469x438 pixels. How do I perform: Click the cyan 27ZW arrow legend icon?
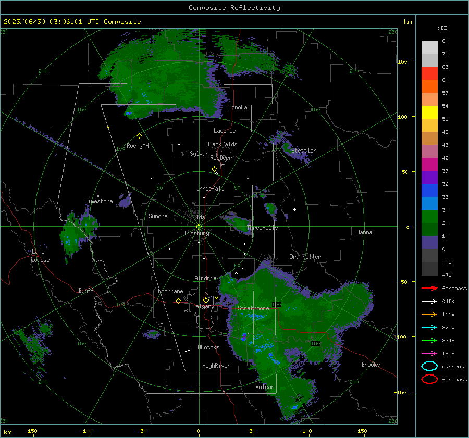(429, 328)
